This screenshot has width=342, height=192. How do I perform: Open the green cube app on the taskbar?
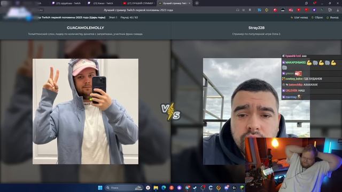242,188
